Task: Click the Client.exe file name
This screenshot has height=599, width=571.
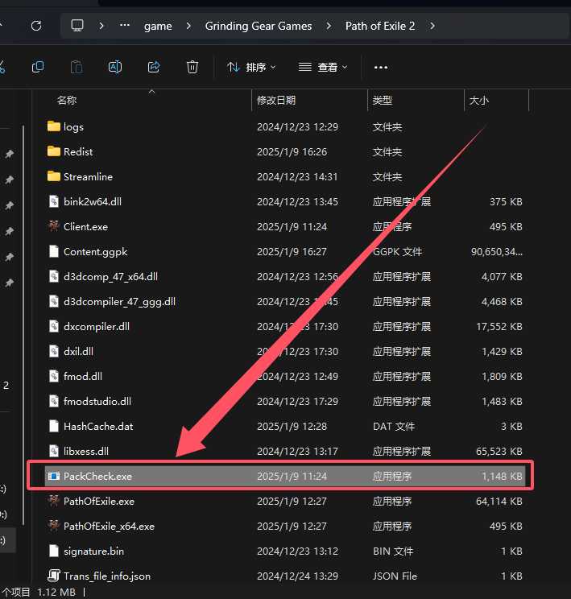Action: coord(85,226)
